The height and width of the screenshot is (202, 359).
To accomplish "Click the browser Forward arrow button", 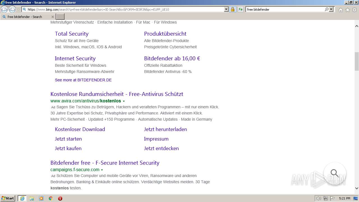I will [12, 9].
